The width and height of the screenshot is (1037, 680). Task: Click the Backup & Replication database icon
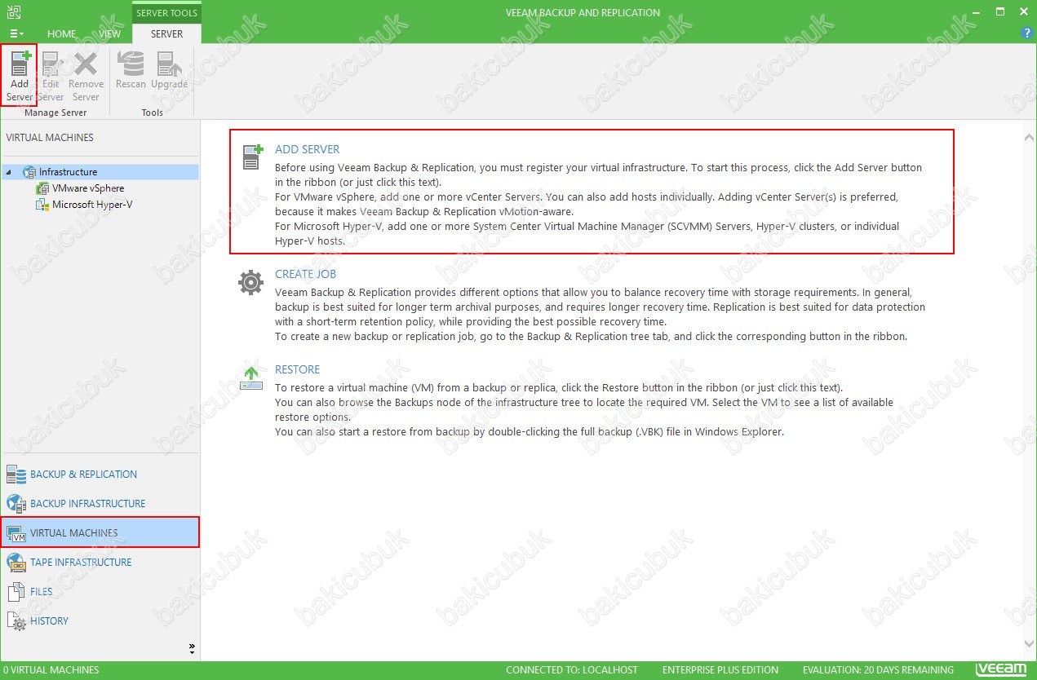16,475
